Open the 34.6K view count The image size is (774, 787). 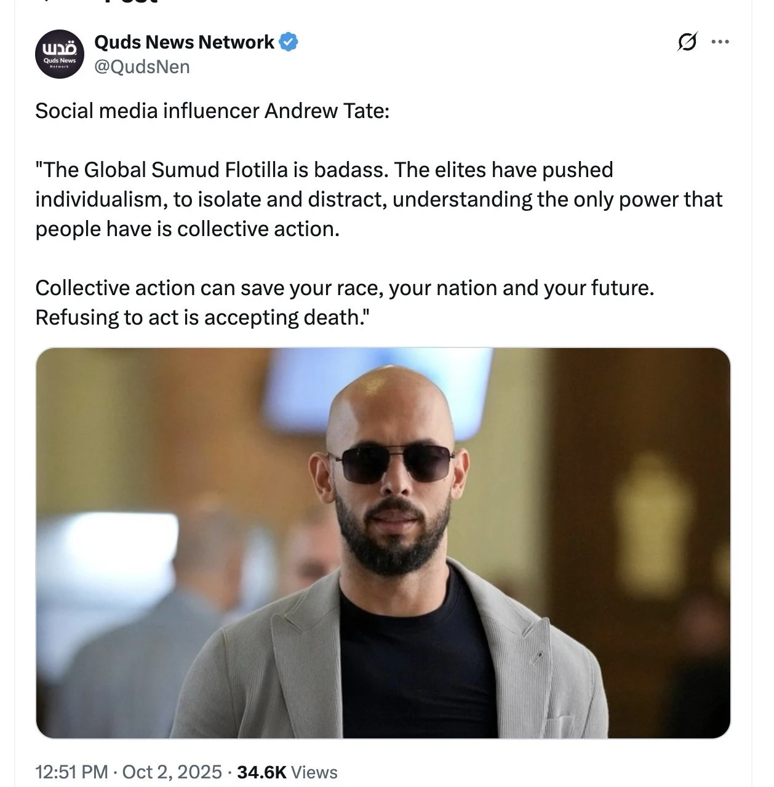tap(261, 772)
